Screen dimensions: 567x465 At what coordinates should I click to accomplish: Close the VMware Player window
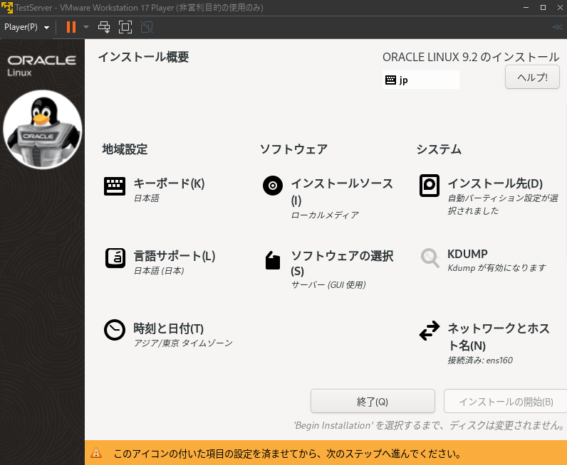pos(560,8)
